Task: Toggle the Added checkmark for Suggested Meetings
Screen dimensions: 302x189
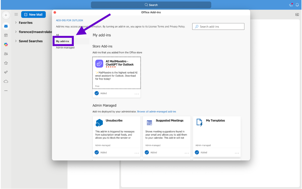Action: 147,152
